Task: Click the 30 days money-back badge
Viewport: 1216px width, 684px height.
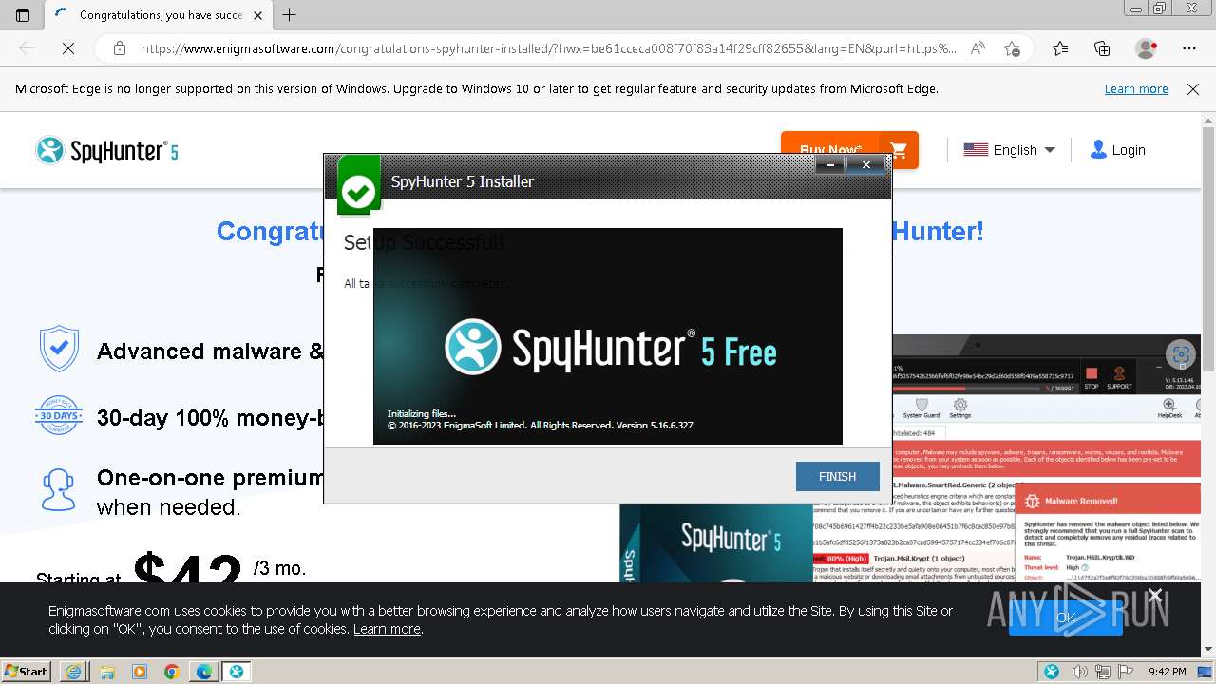Action: coord(59,416)
